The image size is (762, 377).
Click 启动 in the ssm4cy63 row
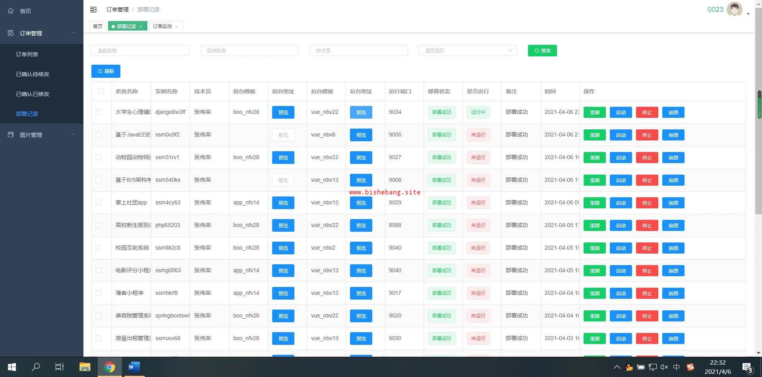pos(621,203)
